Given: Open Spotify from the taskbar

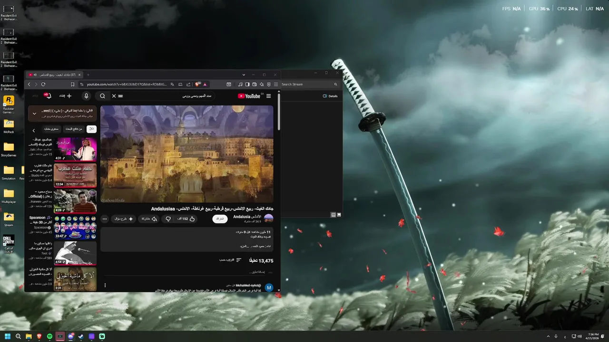Looking at the screenshot, I should coord(49,336).
